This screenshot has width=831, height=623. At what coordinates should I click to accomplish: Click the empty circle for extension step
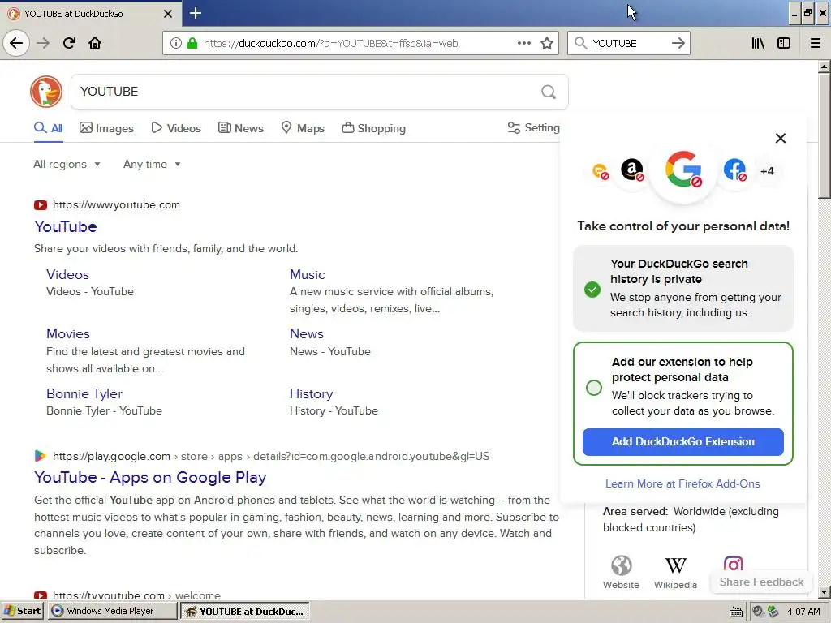(x=593, y=387)
